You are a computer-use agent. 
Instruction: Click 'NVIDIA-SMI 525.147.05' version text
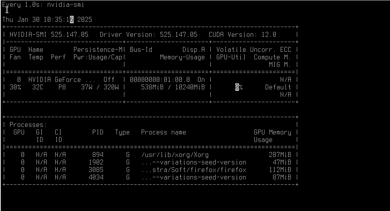[x=49, y=35]
